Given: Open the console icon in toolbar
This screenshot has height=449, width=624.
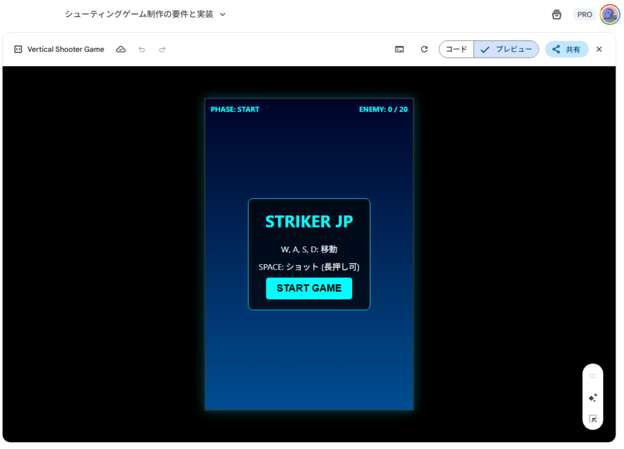Looking at the screenshot, I should point(399,49).
